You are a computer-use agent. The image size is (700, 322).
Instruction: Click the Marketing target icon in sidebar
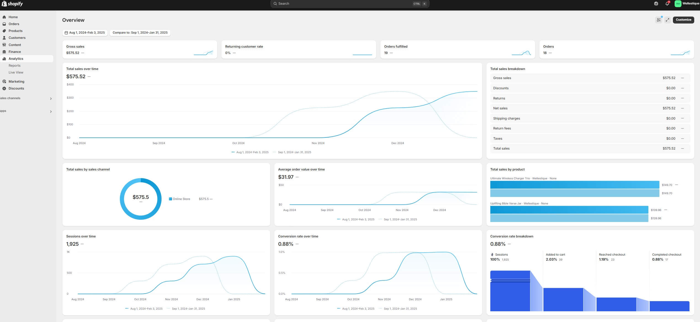pos(4,82)
